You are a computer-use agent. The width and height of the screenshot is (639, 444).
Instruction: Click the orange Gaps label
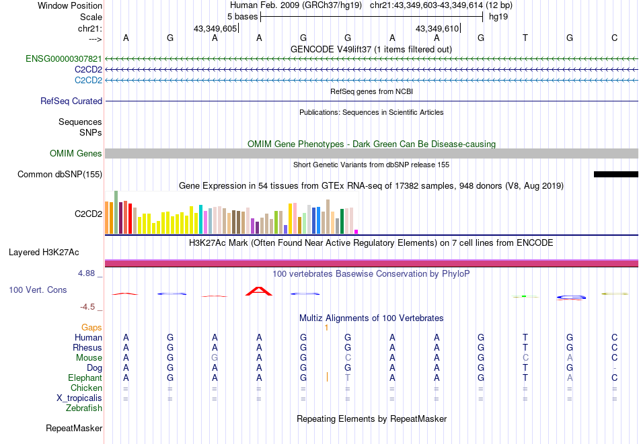[x=91, y=328]
